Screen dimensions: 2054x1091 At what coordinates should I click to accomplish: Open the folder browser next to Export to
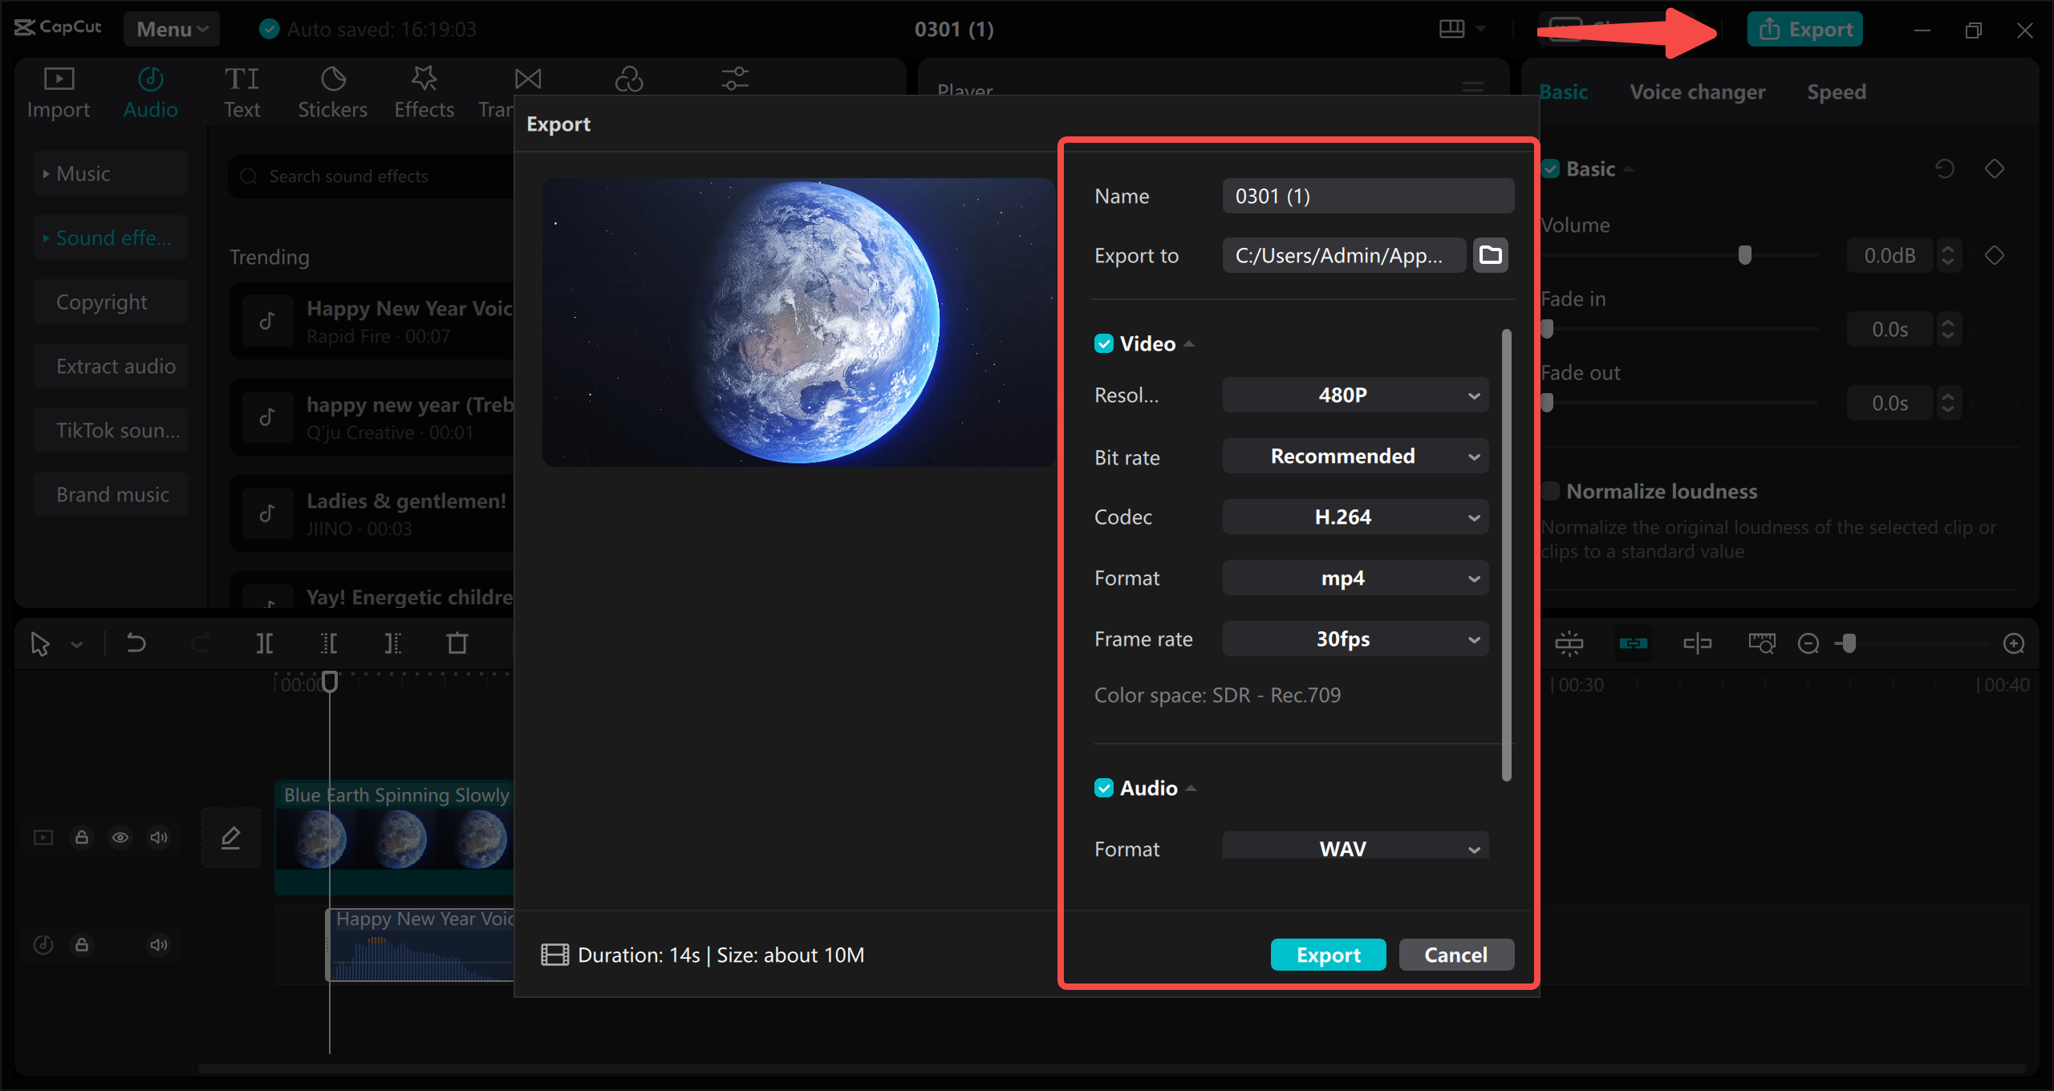coord(1490,254)
